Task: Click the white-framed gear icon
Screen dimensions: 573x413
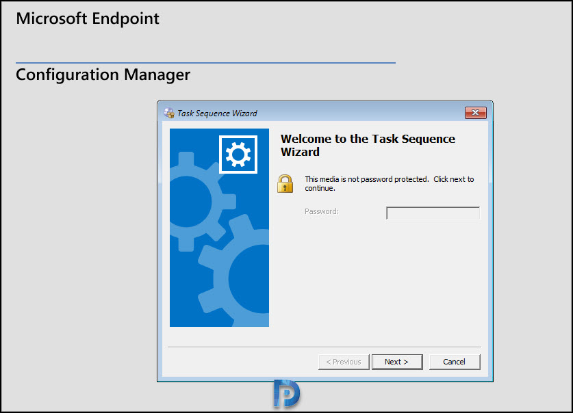Action: 238,155
